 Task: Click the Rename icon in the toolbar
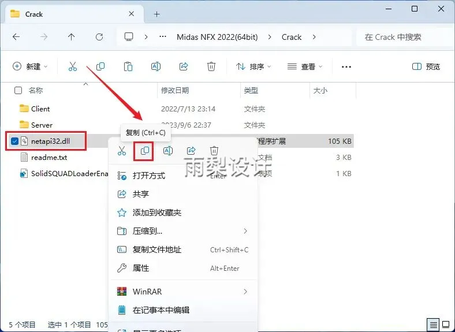[156, 66]
